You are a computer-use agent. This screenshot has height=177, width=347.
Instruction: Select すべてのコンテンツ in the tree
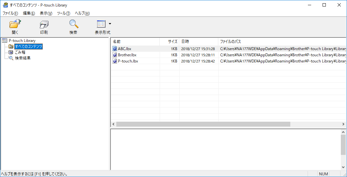point(28,47)
